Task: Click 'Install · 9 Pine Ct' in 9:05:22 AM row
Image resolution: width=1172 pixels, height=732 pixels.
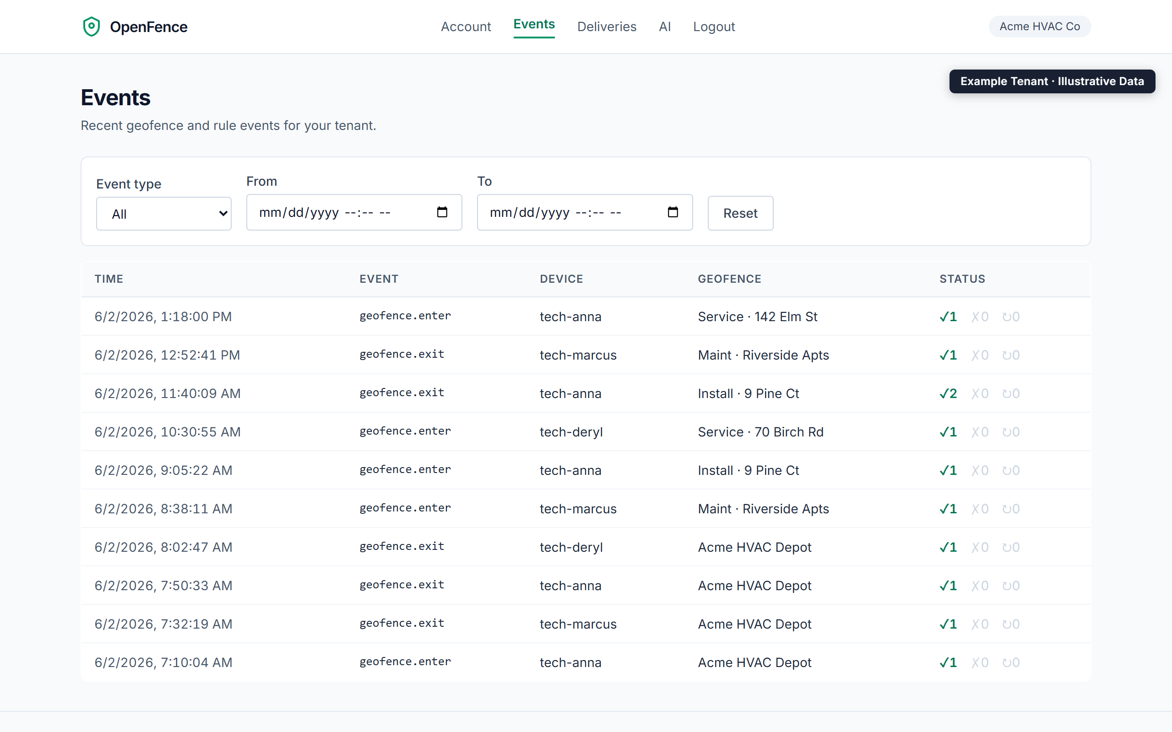Action: click(748, 470)
